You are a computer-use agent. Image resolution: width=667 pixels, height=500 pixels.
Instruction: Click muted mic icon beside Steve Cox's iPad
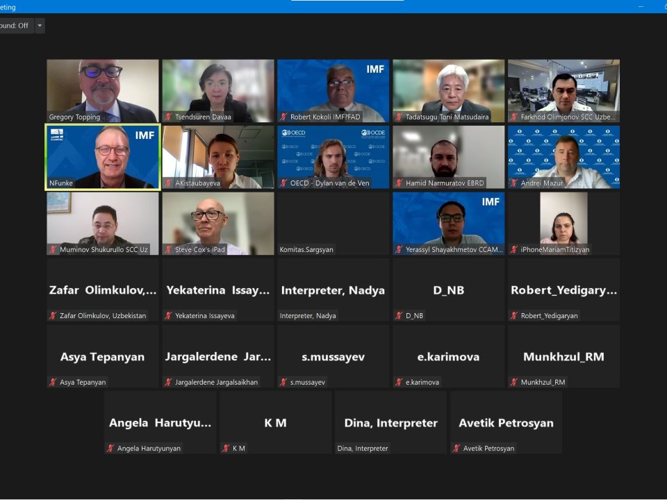coord(168,249)
